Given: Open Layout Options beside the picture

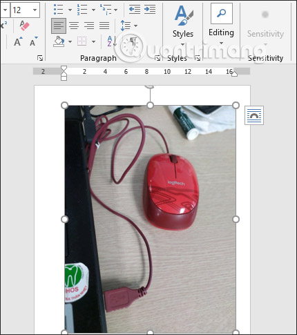Looking at the screenshot, I should point(254,115).
